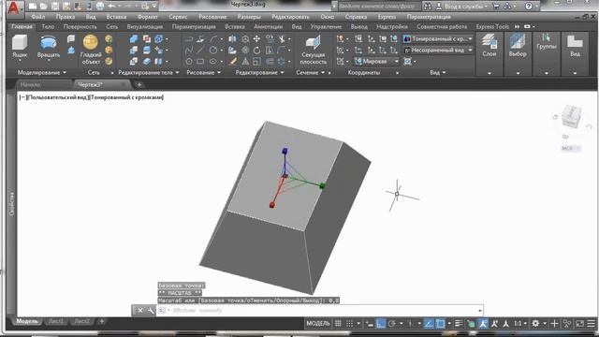Toggle ortho mode in status bar

(x=381, y=324)
